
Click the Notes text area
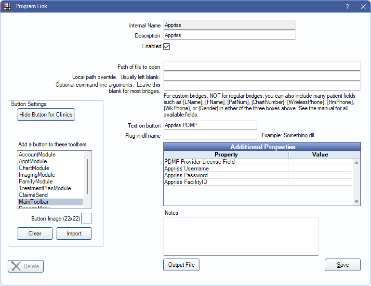tap(241, 236)
